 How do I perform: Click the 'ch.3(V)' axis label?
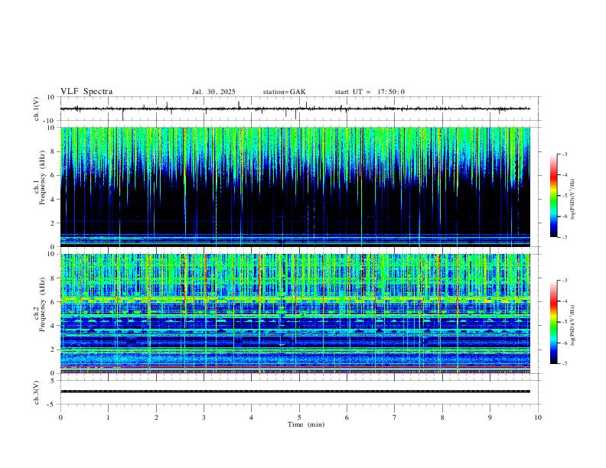tap(37, 392)
